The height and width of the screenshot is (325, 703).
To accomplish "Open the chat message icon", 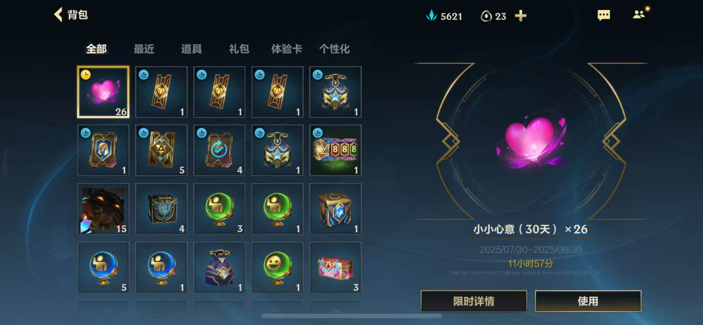I will coord(604,15).
